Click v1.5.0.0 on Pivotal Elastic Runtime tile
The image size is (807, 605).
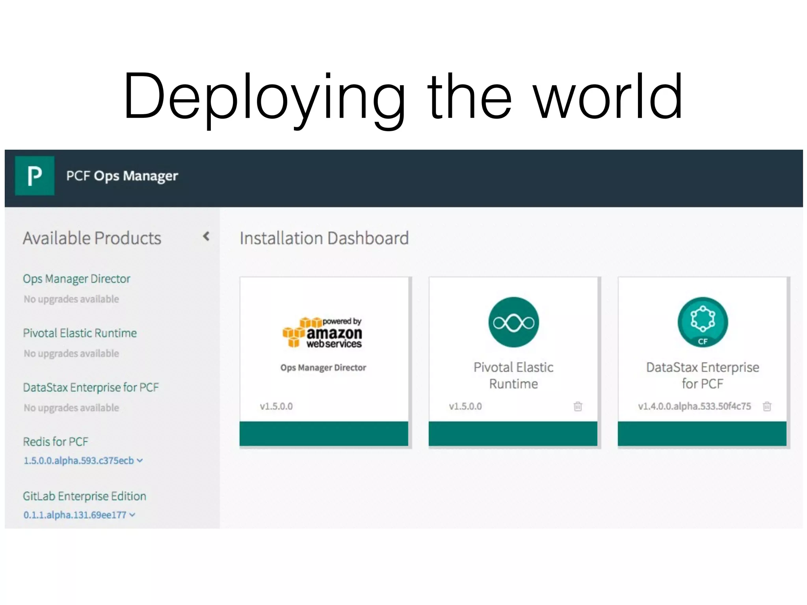(465, 406)
